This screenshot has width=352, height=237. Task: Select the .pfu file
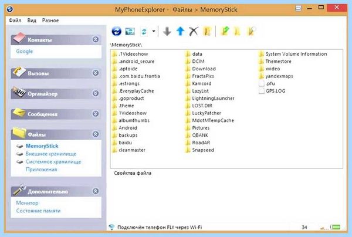click(267, 83)
